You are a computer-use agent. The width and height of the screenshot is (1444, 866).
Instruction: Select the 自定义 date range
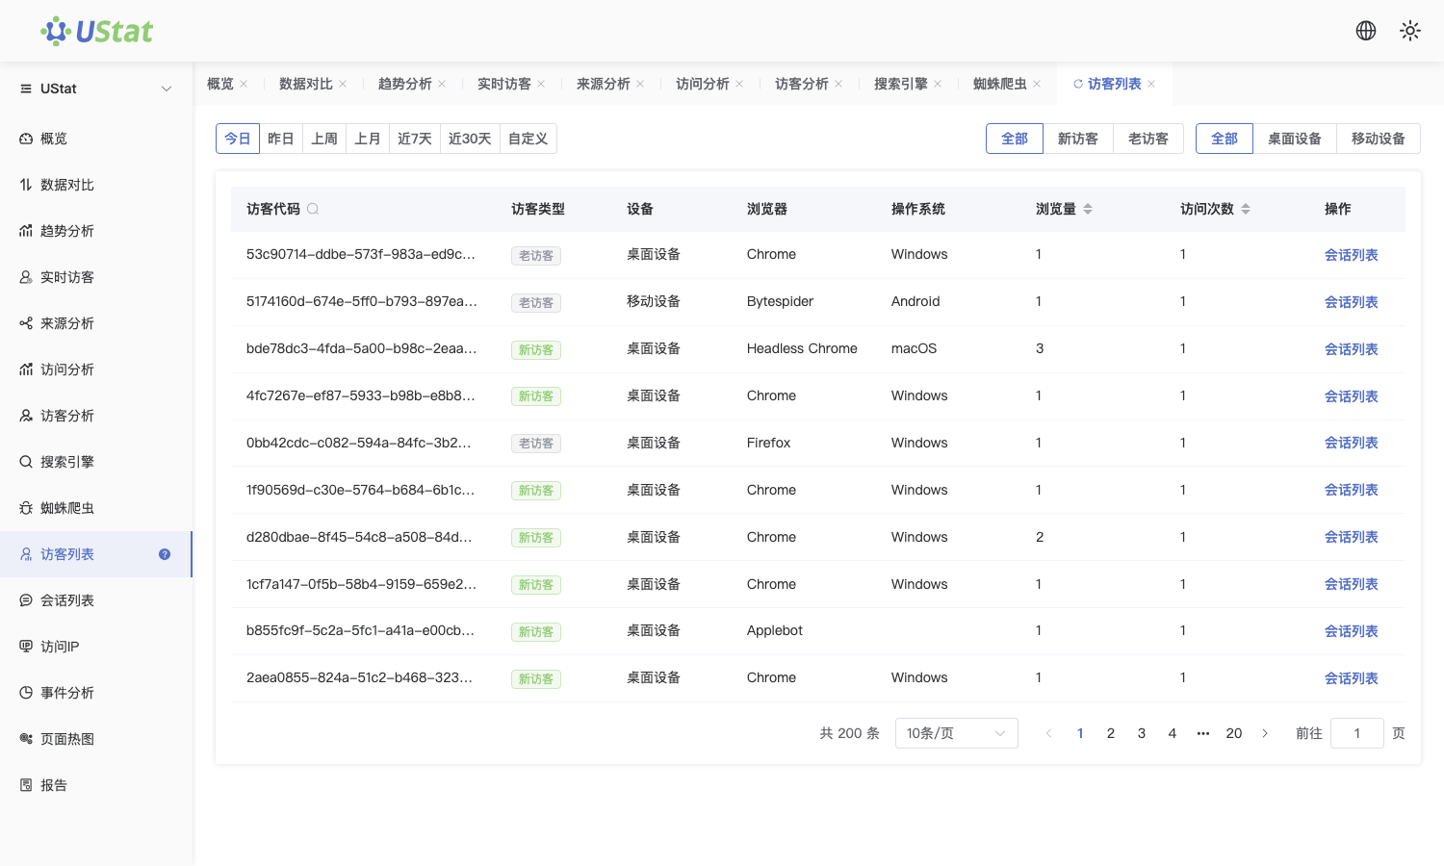(x=529, y=139)
